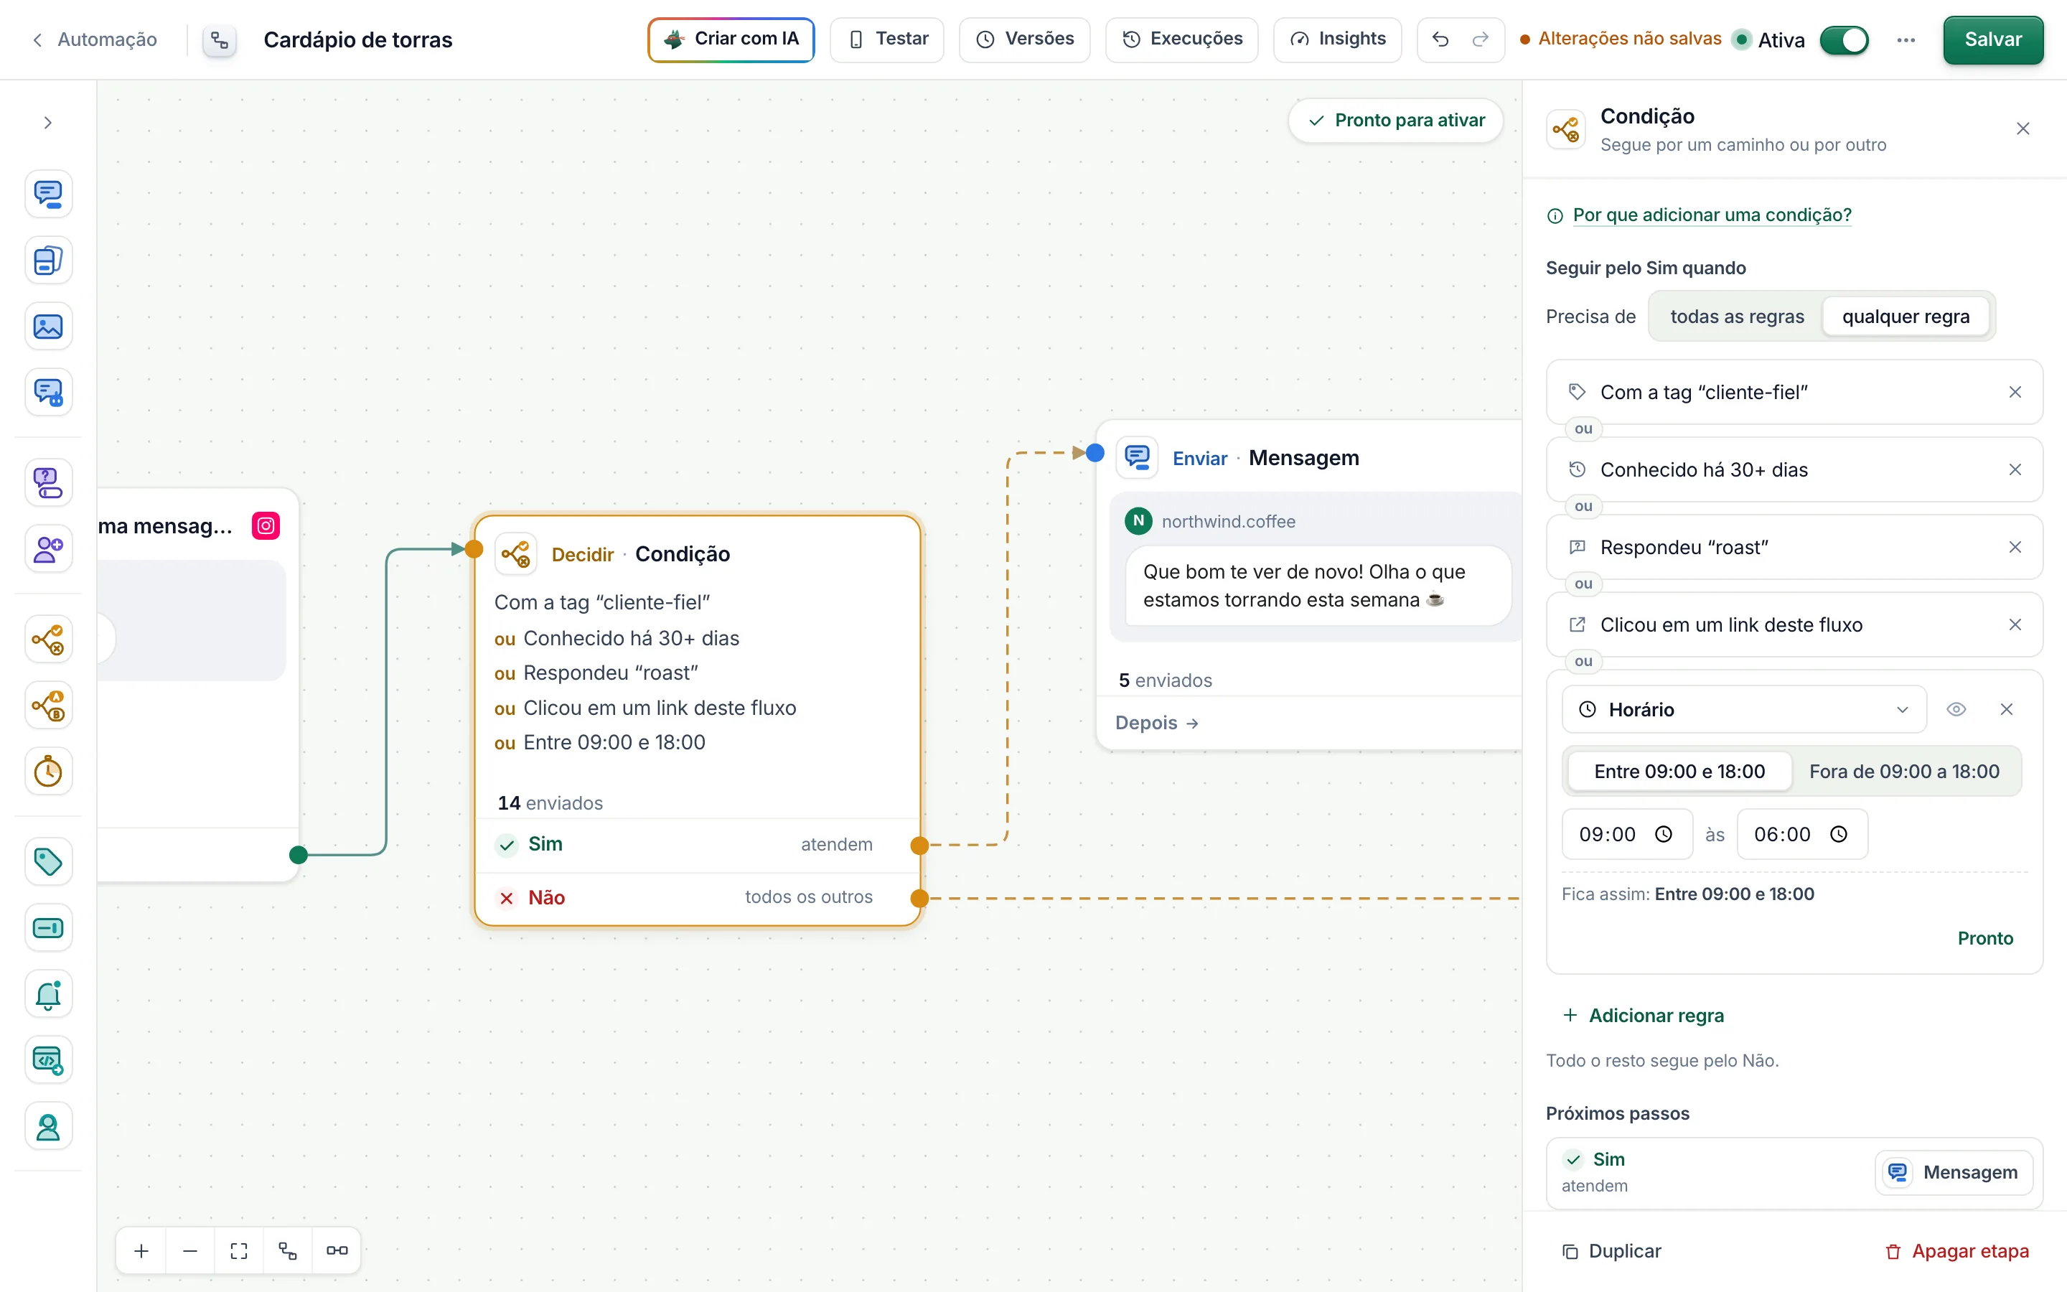Click 'Adicionar regra'
The image size is (2067, 1292).
1644,1015
